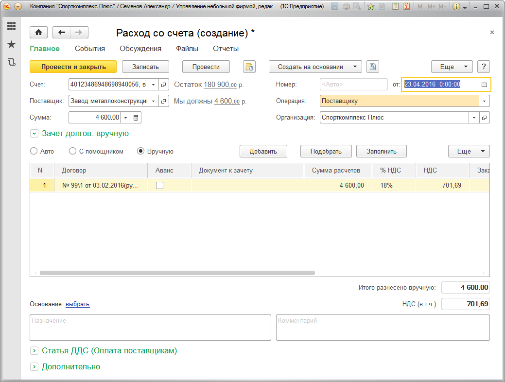Click the Записать button
505x382 pixels.
coord(146,67)
